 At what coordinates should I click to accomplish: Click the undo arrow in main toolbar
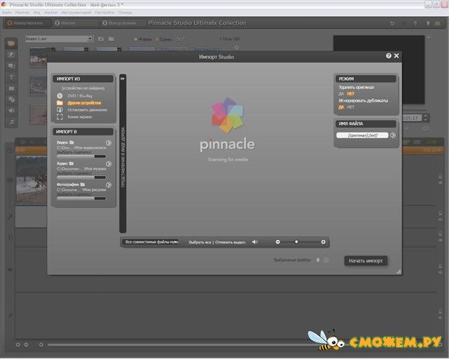(392, 23)
